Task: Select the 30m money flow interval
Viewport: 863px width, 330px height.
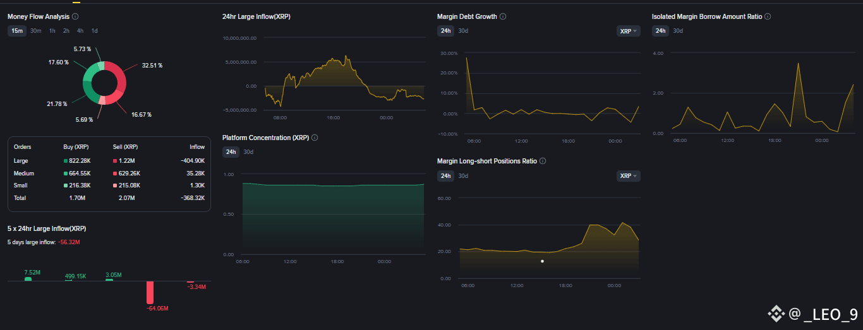Action: [x=36, y=31]
